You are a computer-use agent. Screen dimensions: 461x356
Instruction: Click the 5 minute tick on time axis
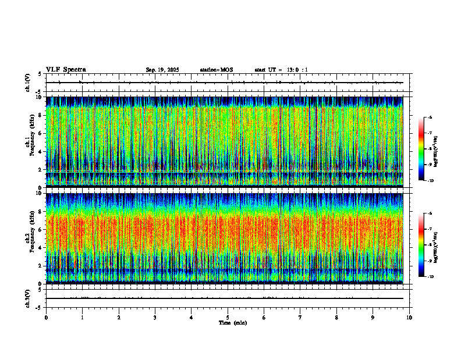tap(228, 318)
